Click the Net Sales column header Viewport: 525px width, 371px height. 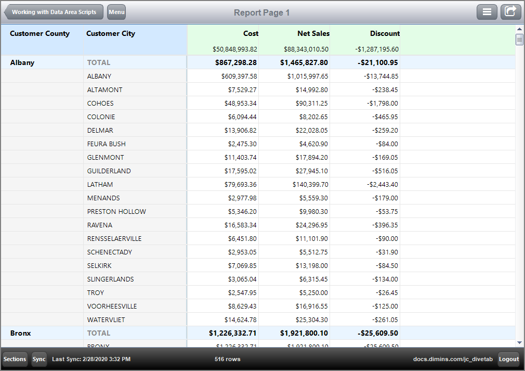coord(312,33)
